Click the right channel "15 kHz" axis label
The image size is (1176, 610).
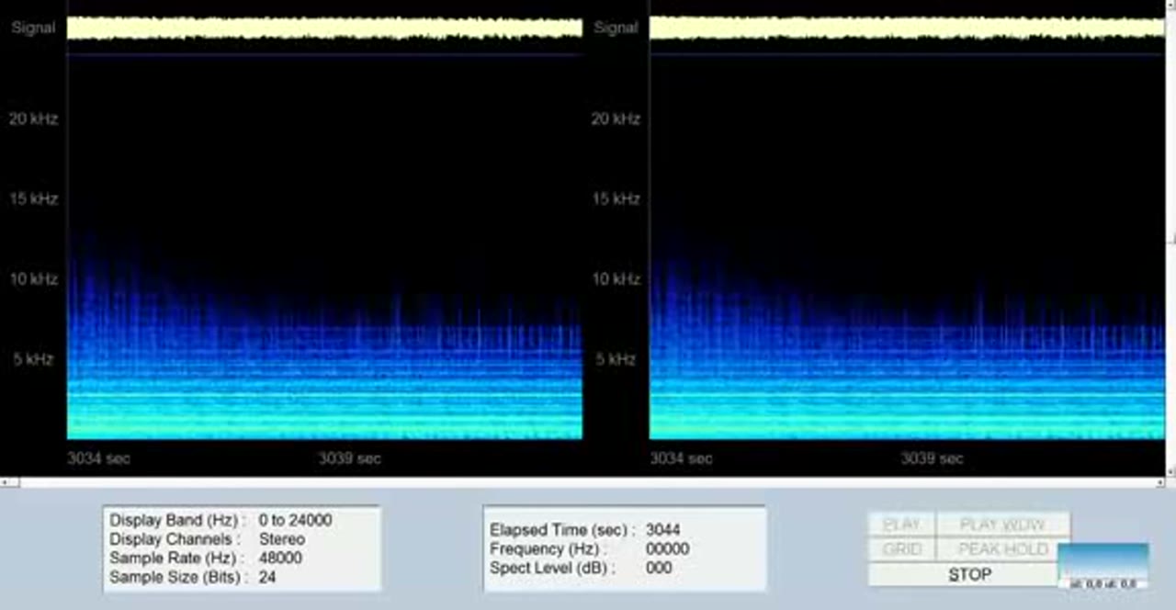pos(615,198)
